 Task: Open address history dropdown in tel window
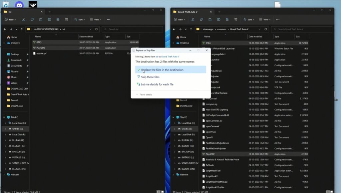click(91, 29)
